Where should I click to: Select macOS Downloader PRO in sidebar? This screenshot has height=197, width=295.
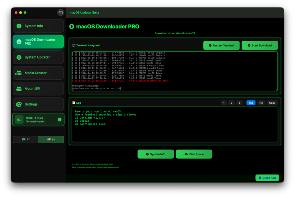point(38,42)
